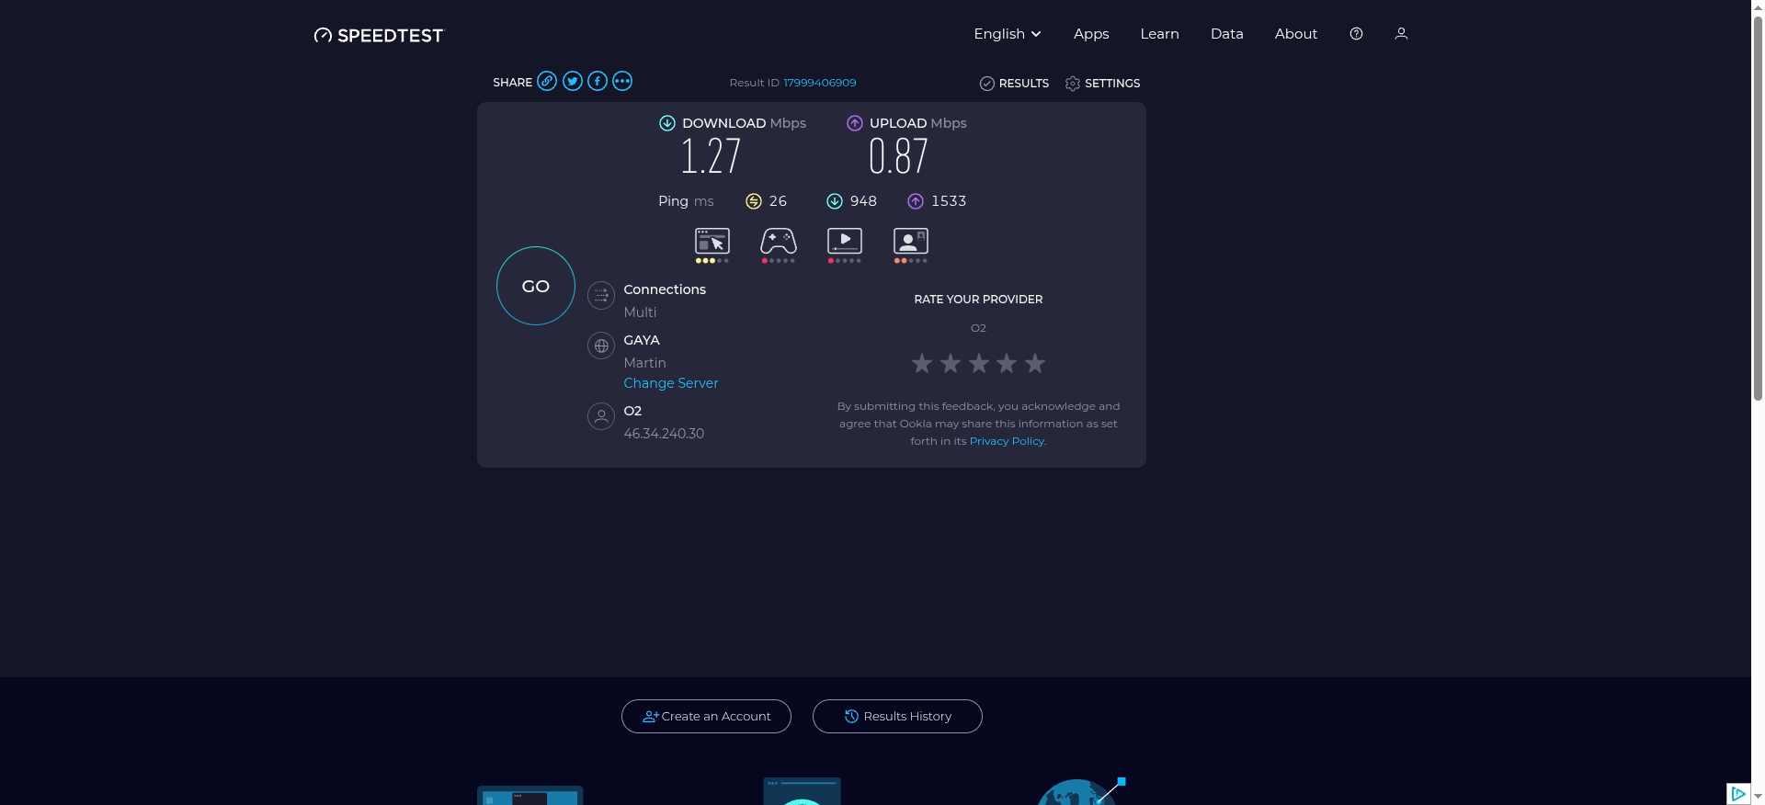Click Results History button
This screenshot has width=1765, height=805.
pos(897,716)
